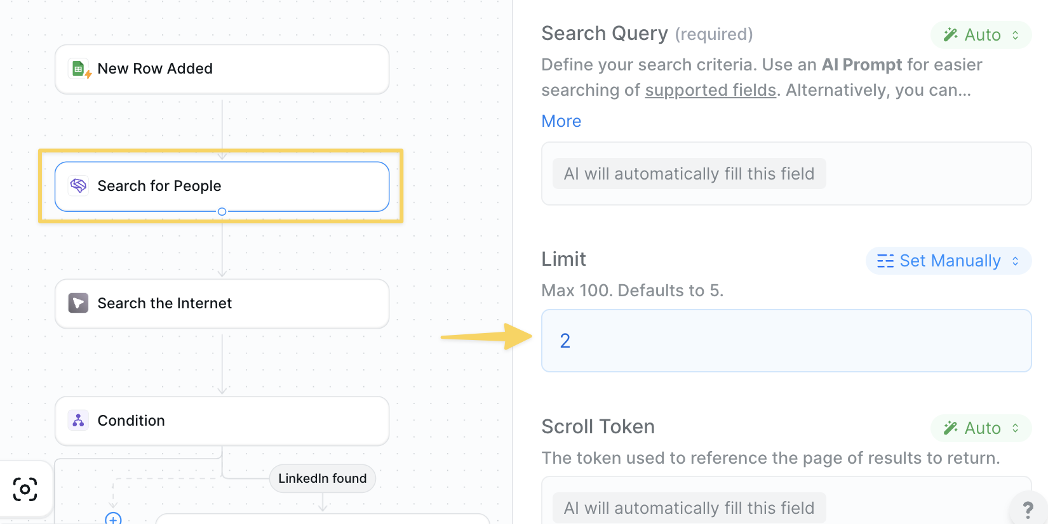1048x524 pixels.
Task: Click the Google Sheets icon on New Row Added
Action: [x=79, y=69]
